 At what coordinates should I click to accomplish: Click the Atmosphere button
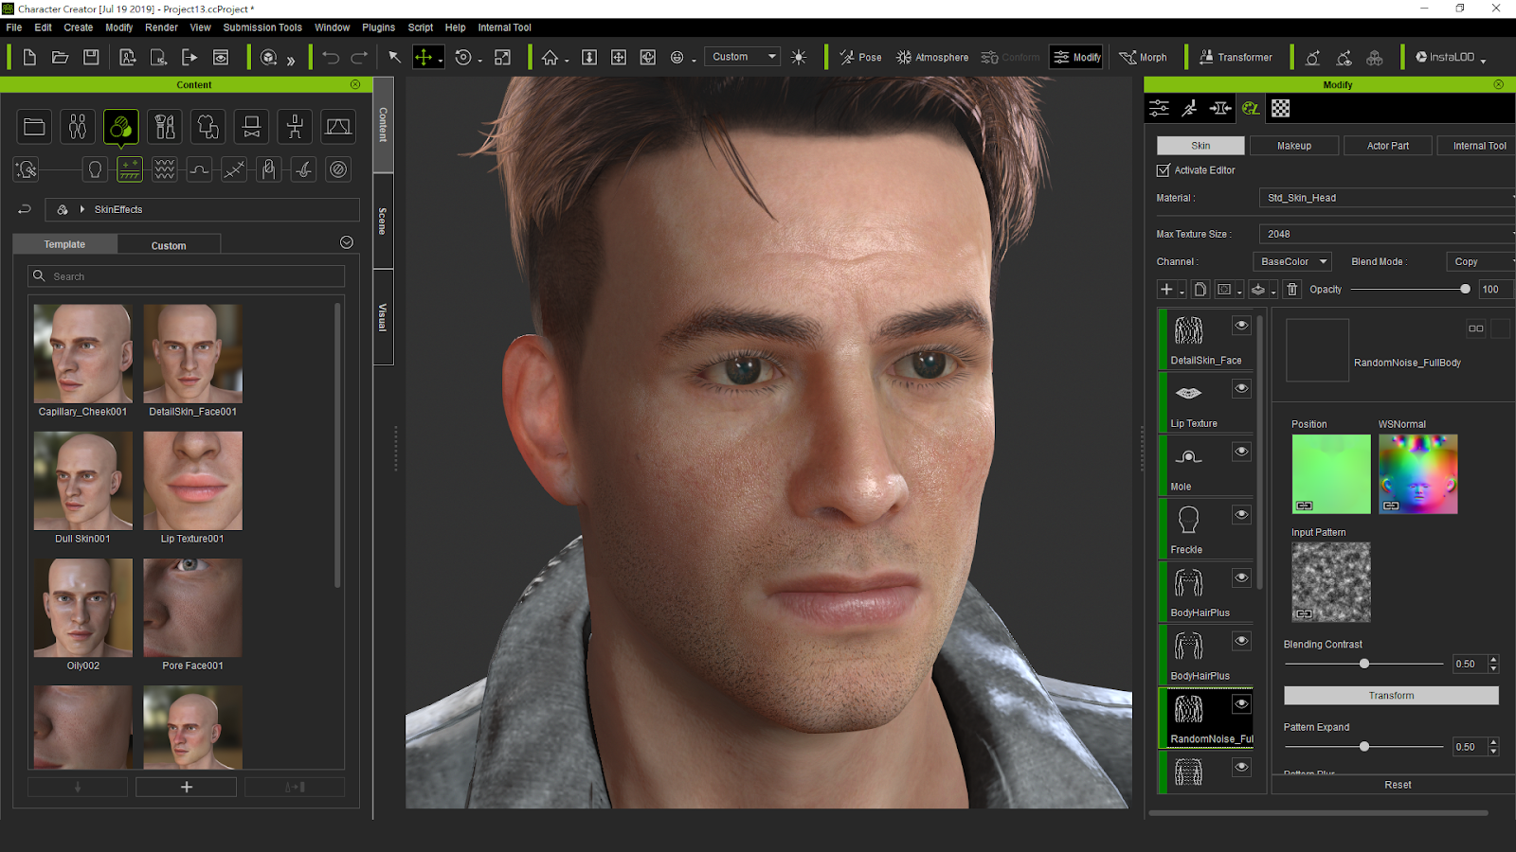click(x=932, y=58)
